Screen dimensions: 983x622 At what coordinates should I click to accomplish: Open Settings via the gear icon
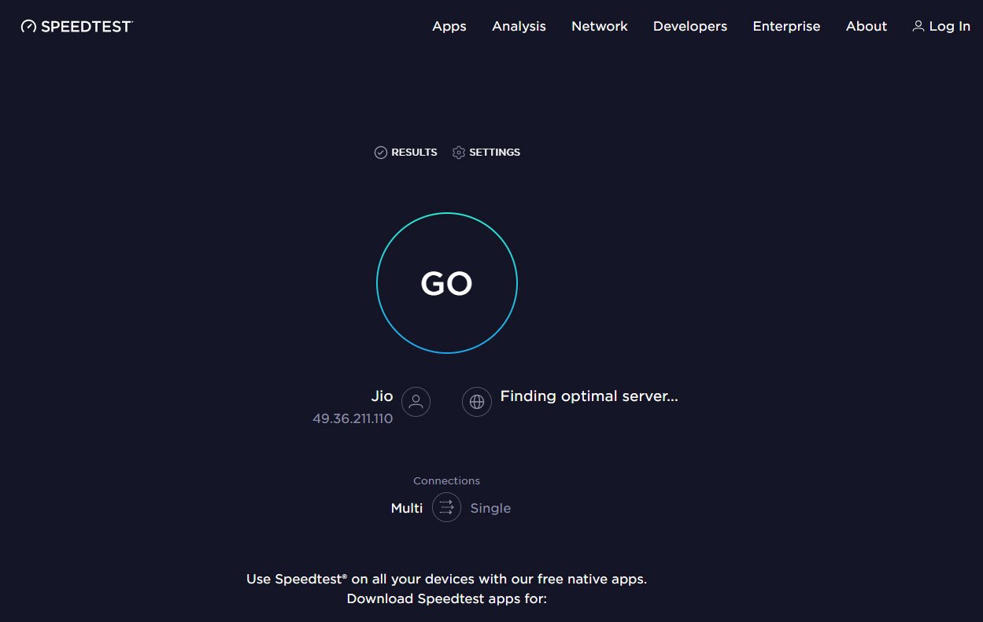[459, 152]
